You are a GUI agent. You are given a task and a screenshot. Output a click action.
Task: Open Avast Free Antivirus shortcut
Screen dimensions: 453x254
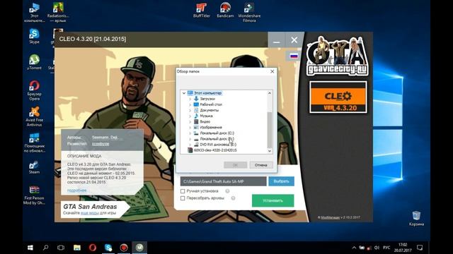point(34,116)
